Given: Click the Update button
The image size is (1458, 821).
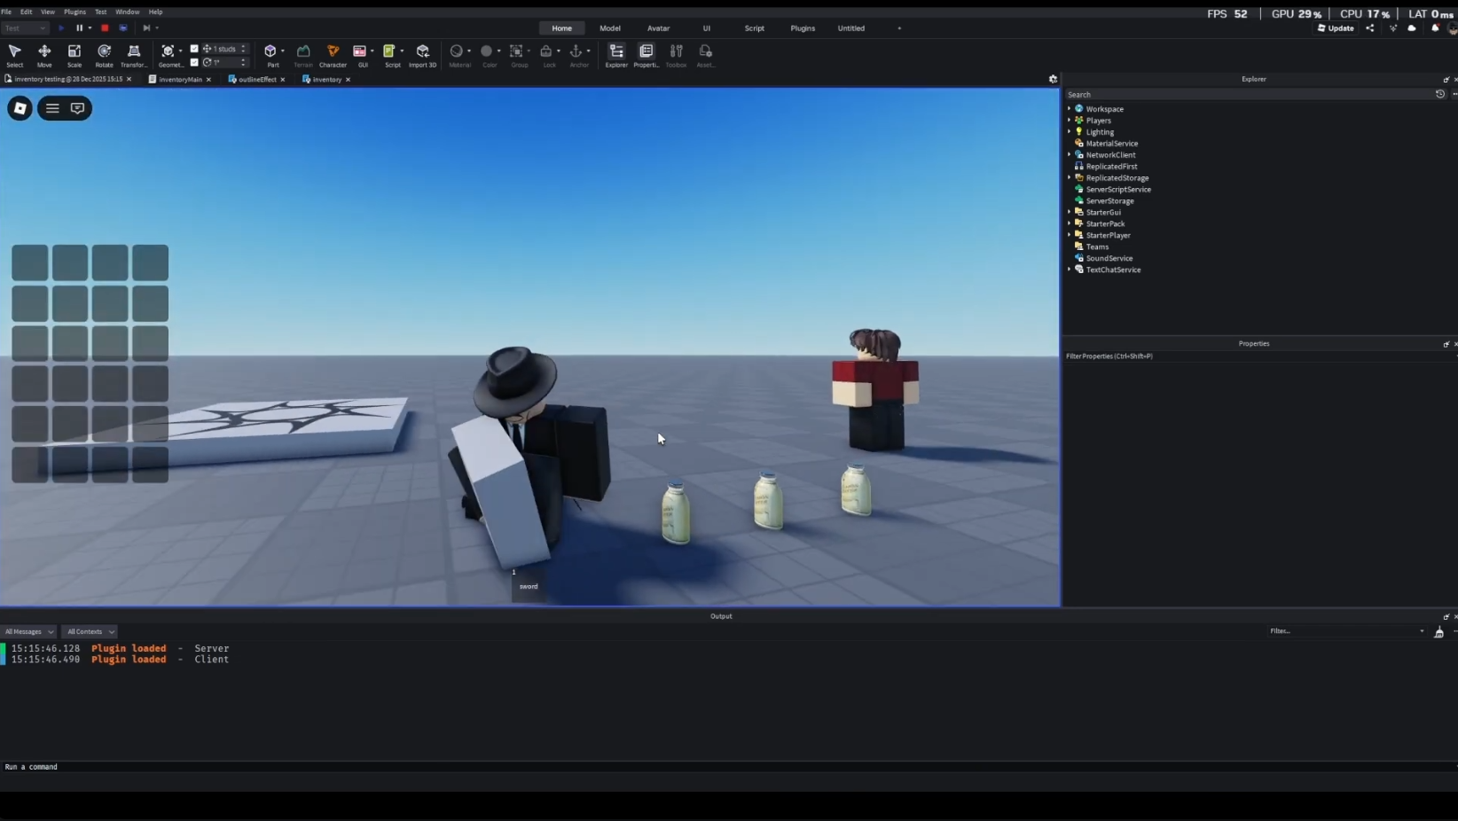Looking at the screenshot, I should click(1336, 28).
